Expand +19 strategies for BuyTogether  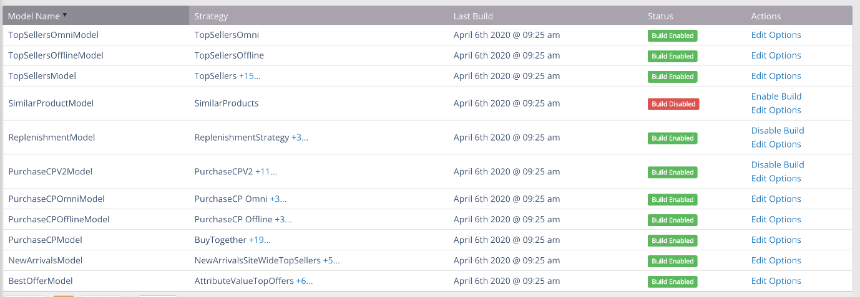point(260,240)
